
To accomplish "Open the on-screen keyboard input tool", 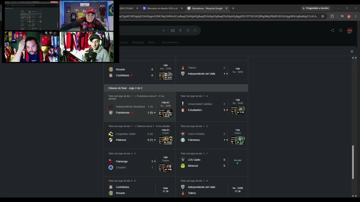I will coord(173,31).
